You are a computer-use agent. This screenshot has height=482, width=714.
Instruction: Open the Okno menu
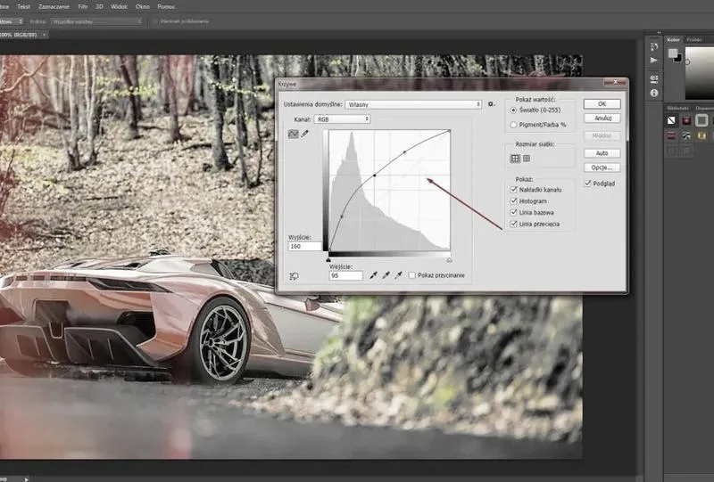(143, 7)
